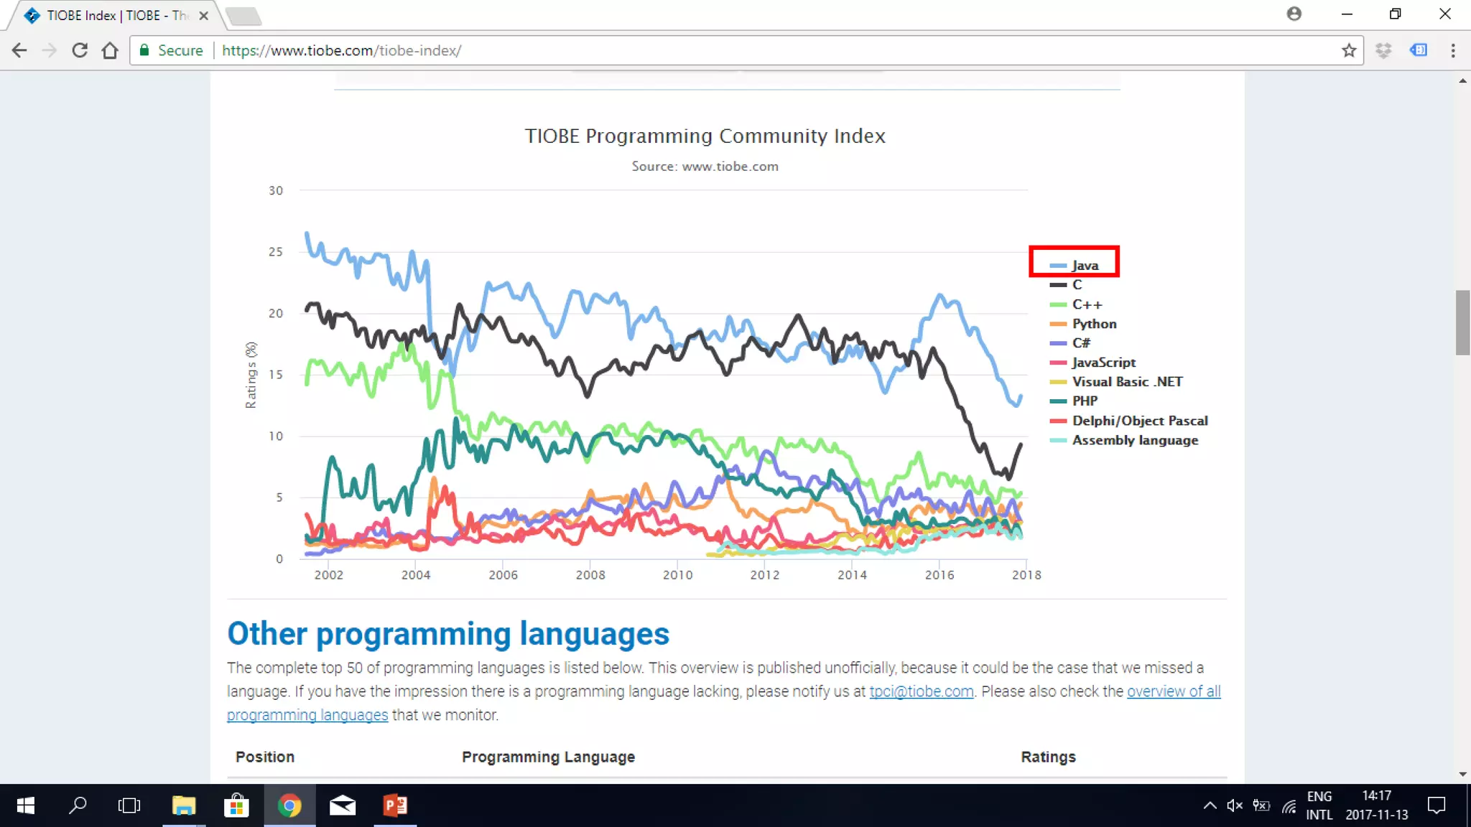Open the Chrome three-dot menu
Screen dimensions: 1471x827
[1452, 50]
